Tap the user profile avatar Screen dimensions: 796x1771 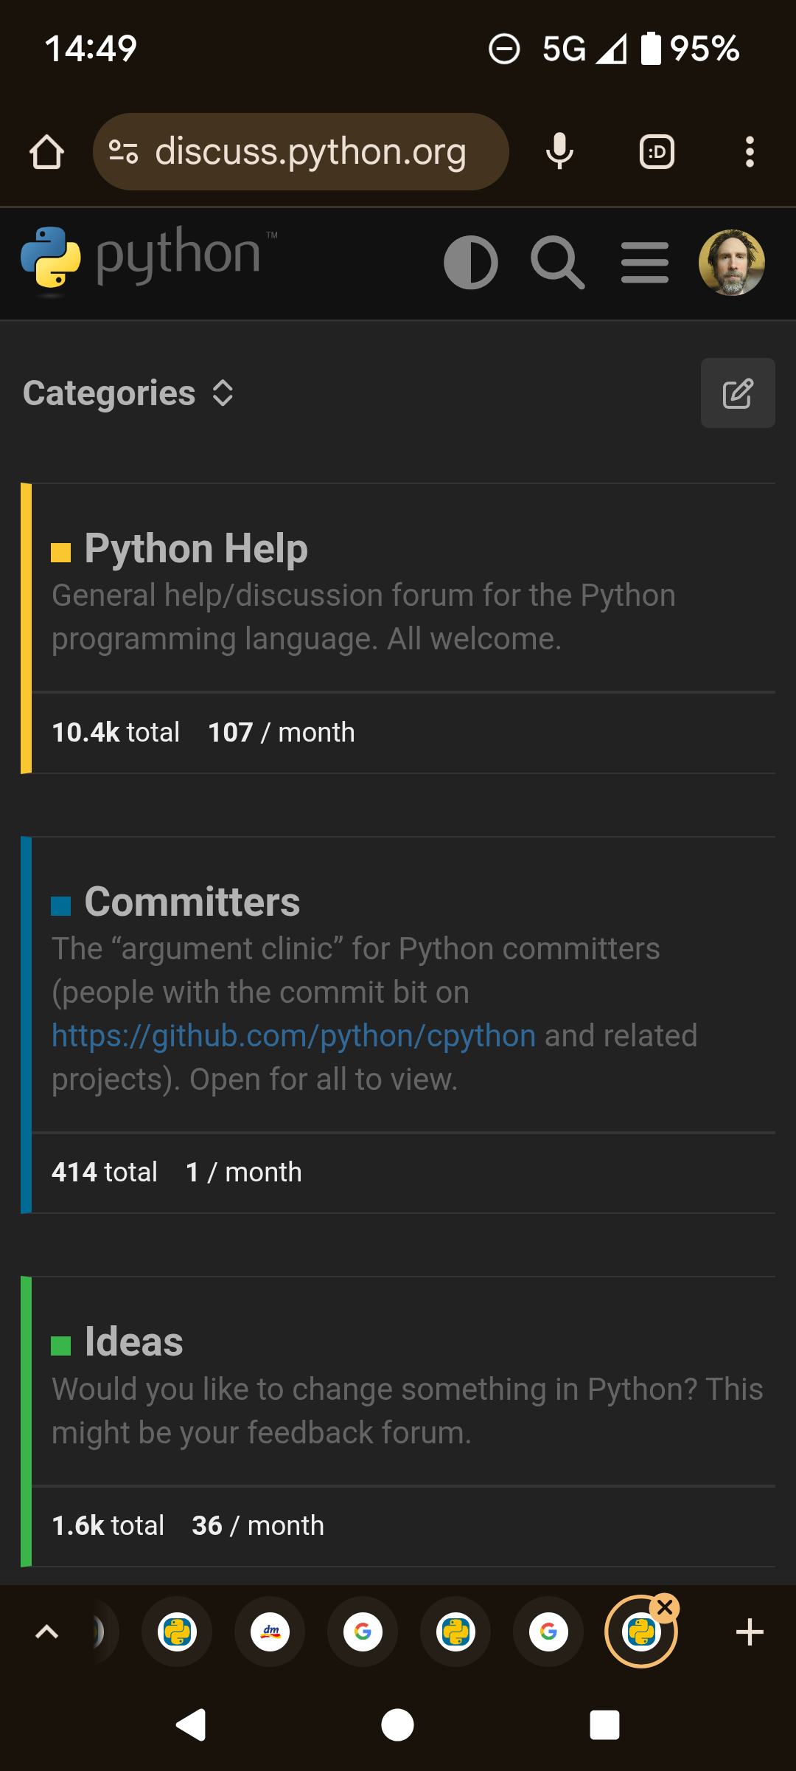click(731, 263)
